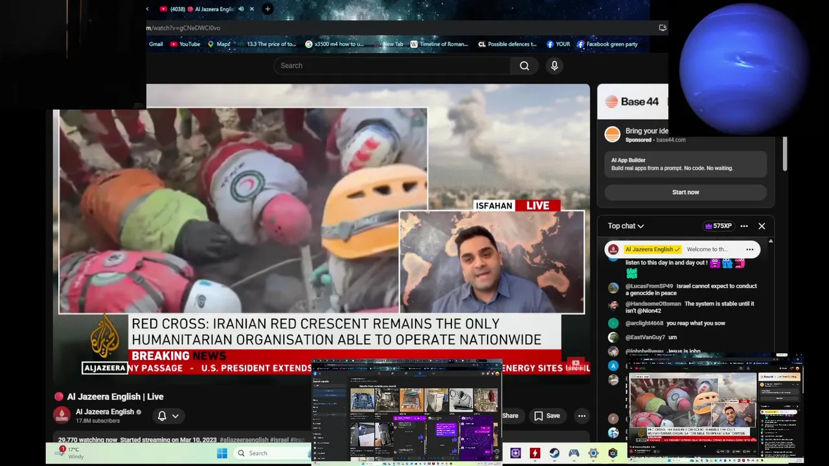Image resolution: width=829 pixels, height=466 pixels.
Task: Click the 'Al Jazeera English | Live' title
Action: pos(115,397)
